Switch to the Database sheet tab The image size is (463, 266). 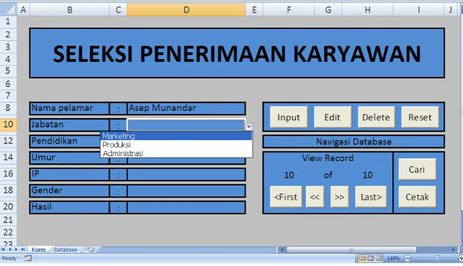[66, 250]
